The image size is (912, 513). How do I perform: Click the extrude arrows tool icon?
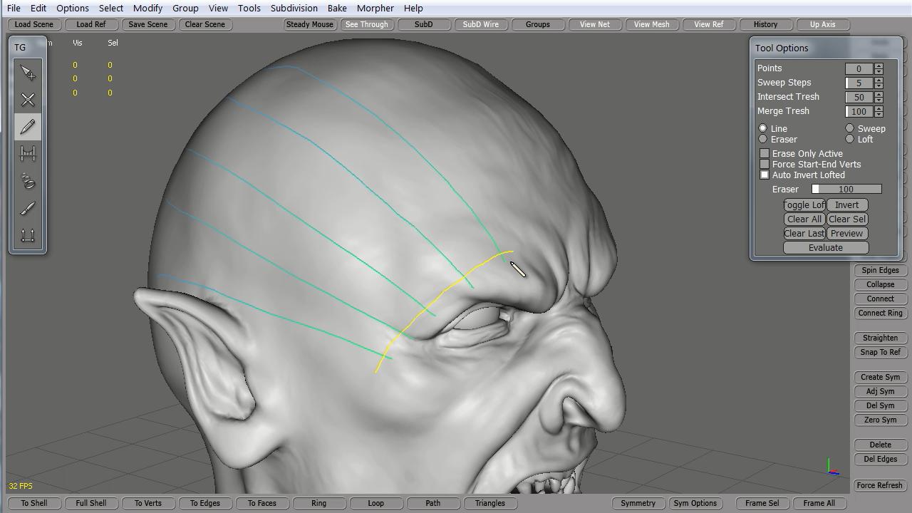click(x=28, y=235)
